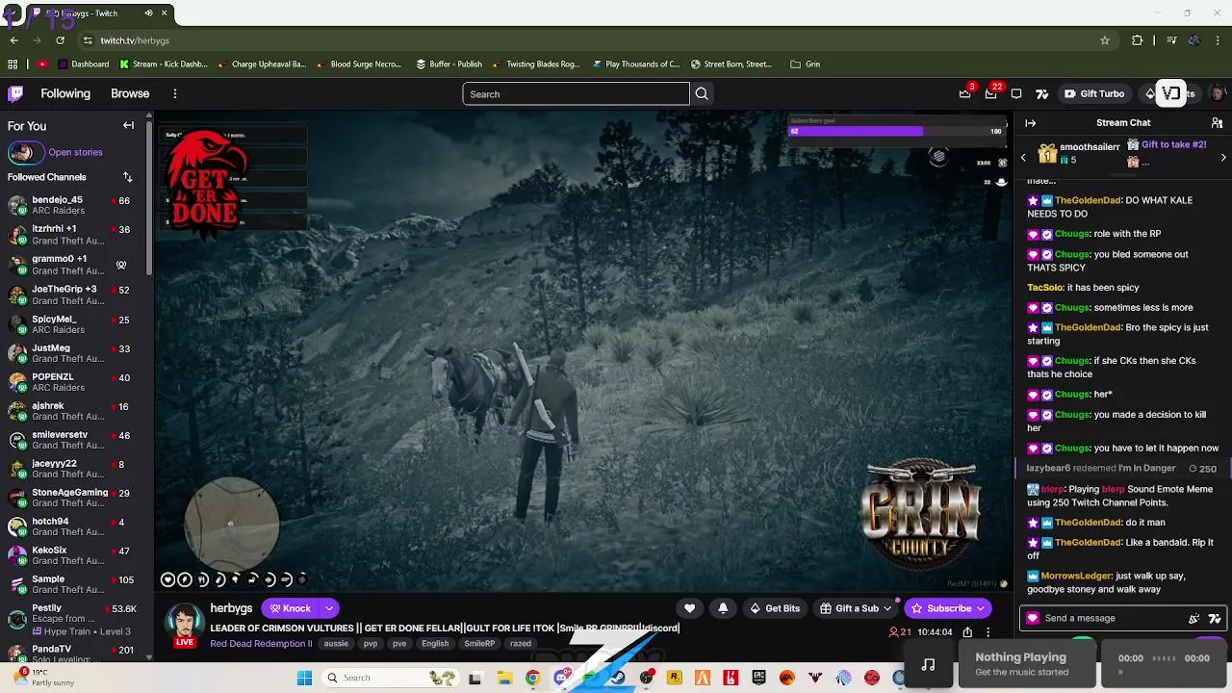The image size is (1232, 693).
Task: Sort the Followed Channels list
Action: point(127,177)
